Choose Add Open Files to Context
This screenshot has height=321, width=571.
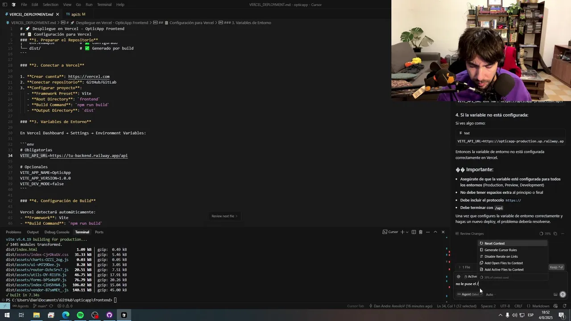[513, 263]
